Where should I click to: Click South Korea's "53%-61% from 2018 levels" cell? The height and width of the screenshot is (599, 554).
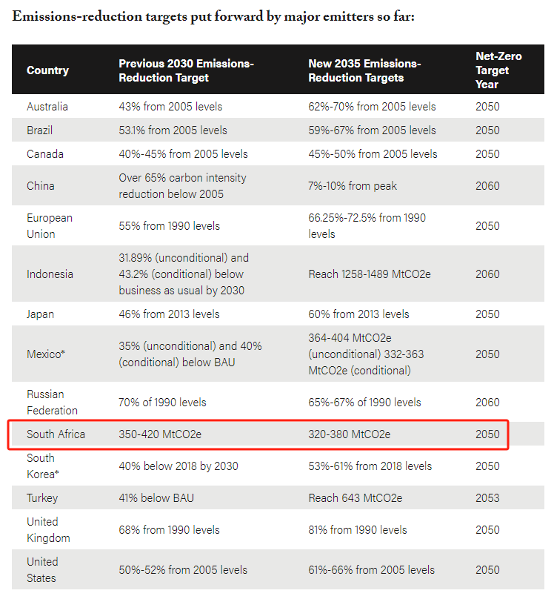(370, 466)
